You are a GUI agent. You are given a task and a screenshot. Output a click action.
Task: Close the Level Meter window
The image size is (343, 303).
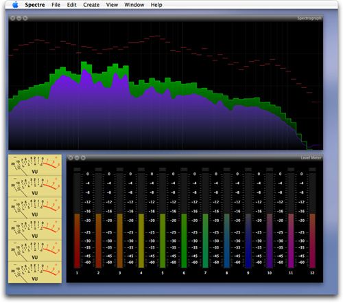71,157
